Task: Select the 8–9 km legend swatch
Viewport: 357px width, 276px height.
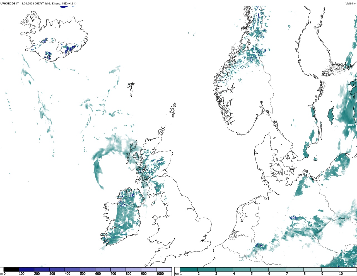Action: point(312,269)
